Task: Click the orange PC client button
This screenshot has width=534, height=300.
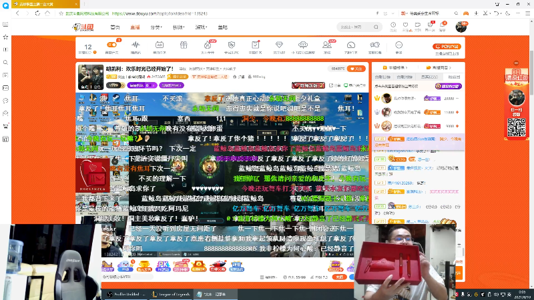Action: click(447, 46)
